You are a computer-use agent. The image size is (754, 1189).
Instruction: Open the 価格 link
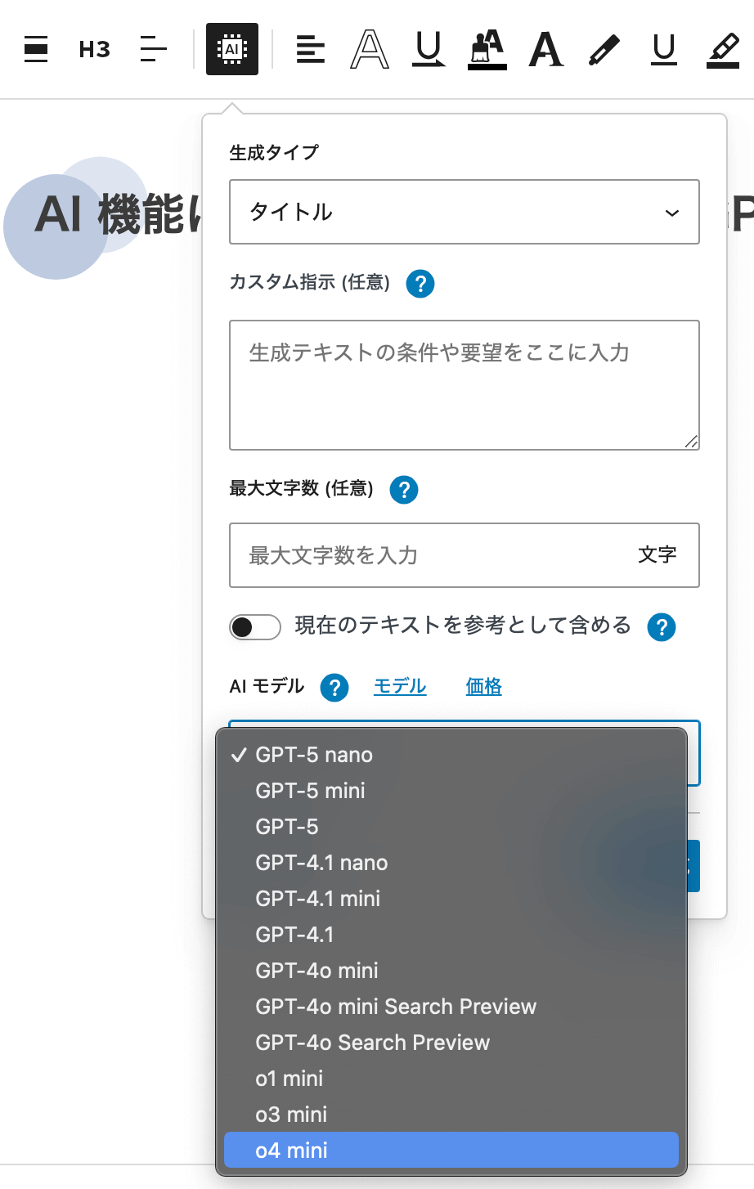point(483,686)
